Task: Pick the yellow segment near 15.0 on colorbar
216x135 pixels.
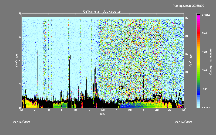Action: coord(198,52)
